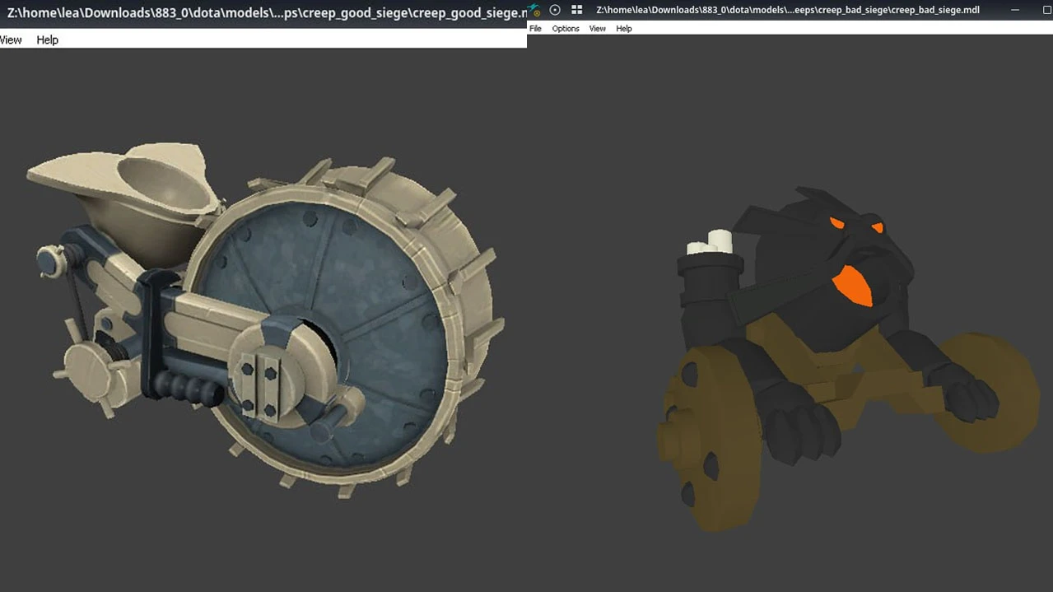
Task: Open the View menu in creep_good_siege window
Action: tap(11, 40)
